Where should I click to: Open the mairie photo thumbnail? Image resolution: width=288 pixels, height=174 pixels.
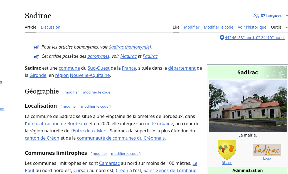(247, 106)
